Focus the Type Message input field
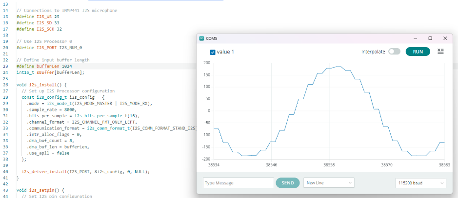 [x=239, y=183]
